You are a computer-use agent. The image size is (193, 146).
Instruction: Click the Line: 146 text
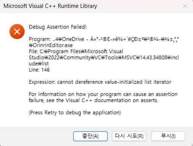39,70
